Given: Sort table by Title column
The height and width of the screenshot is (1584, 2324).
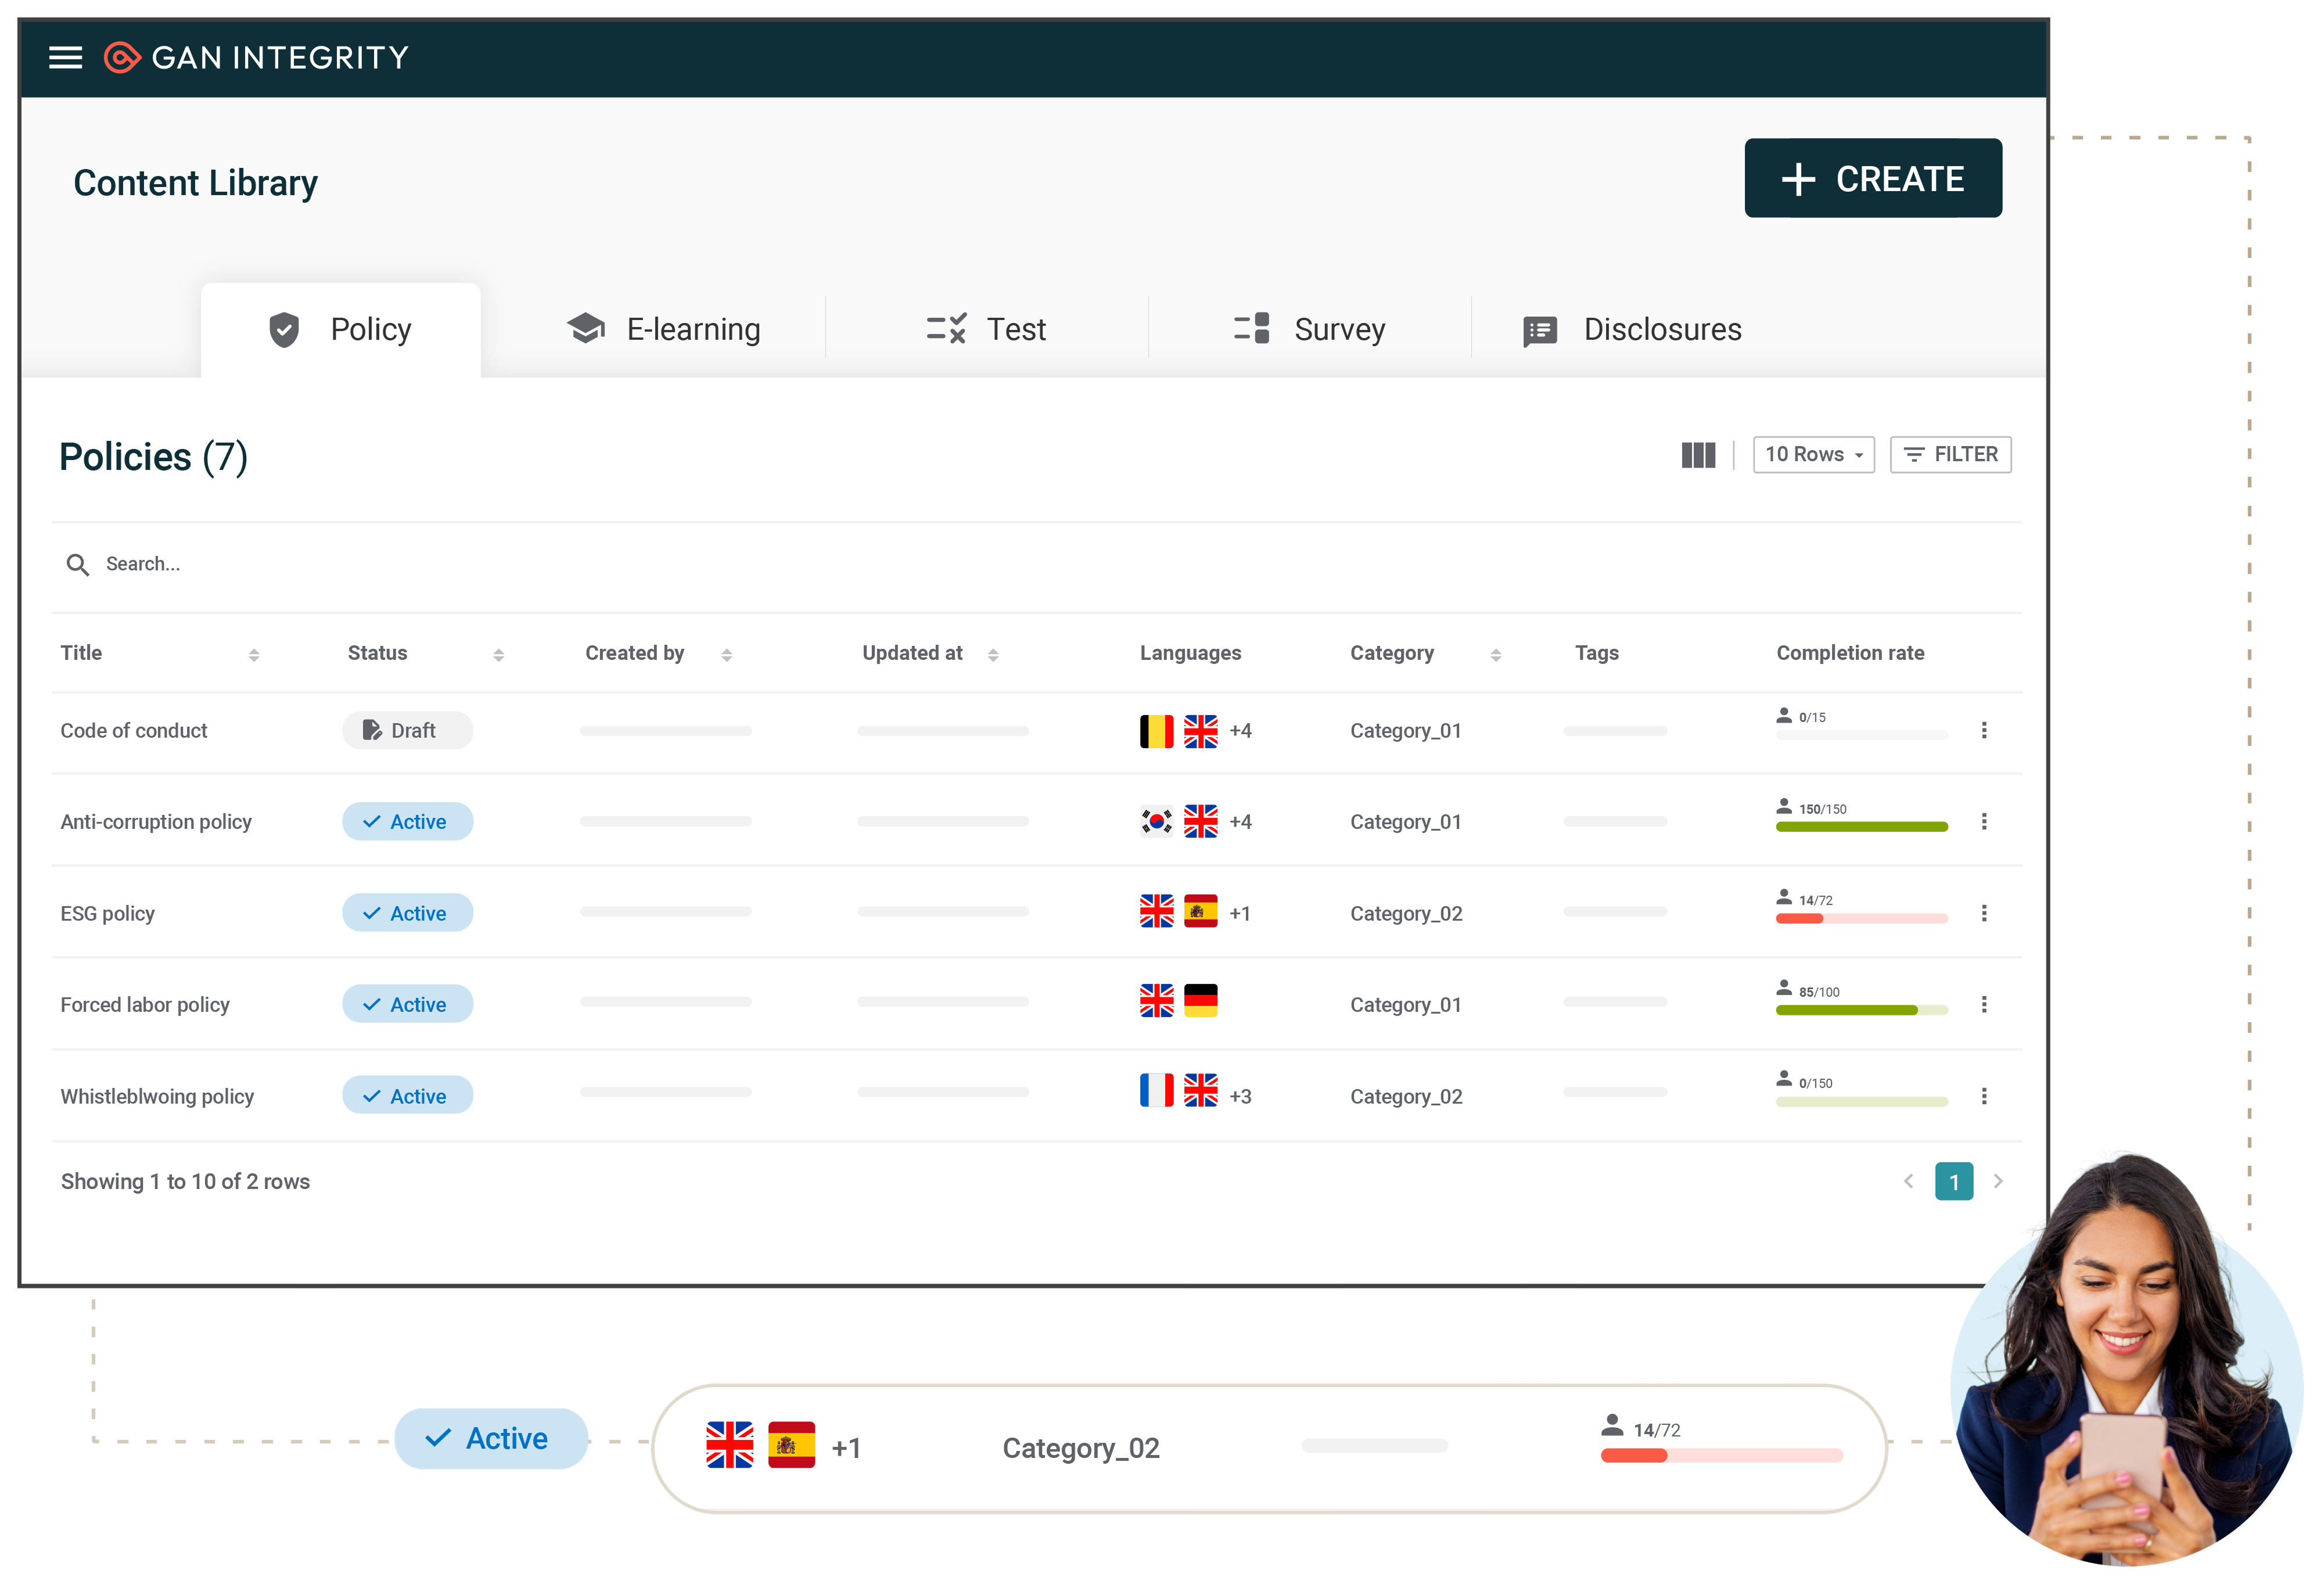Looking at the screenshot, I should pos(254,654).
